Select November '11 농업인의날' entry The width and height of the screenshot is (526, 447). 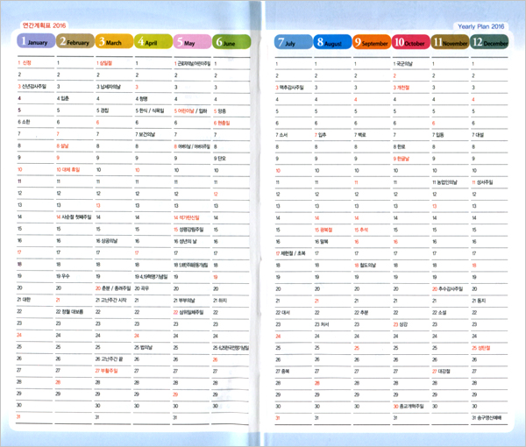[x=444, y=183]
